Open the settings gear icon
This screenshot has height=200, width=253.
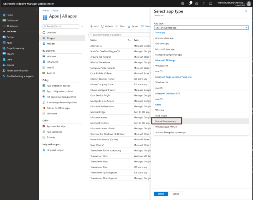(x=196, y=3)
